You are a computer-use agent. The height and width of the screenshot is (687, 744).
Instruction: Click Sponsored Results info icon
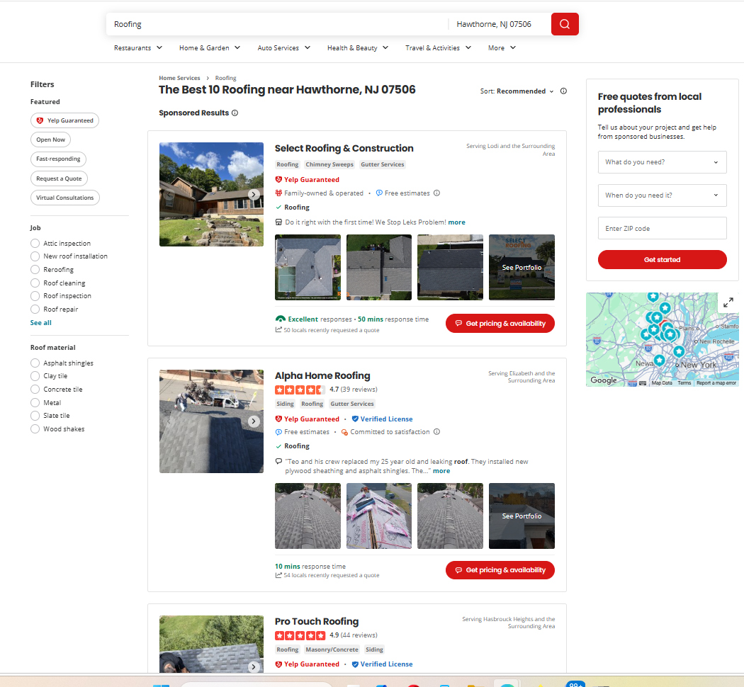pos(235,113)
